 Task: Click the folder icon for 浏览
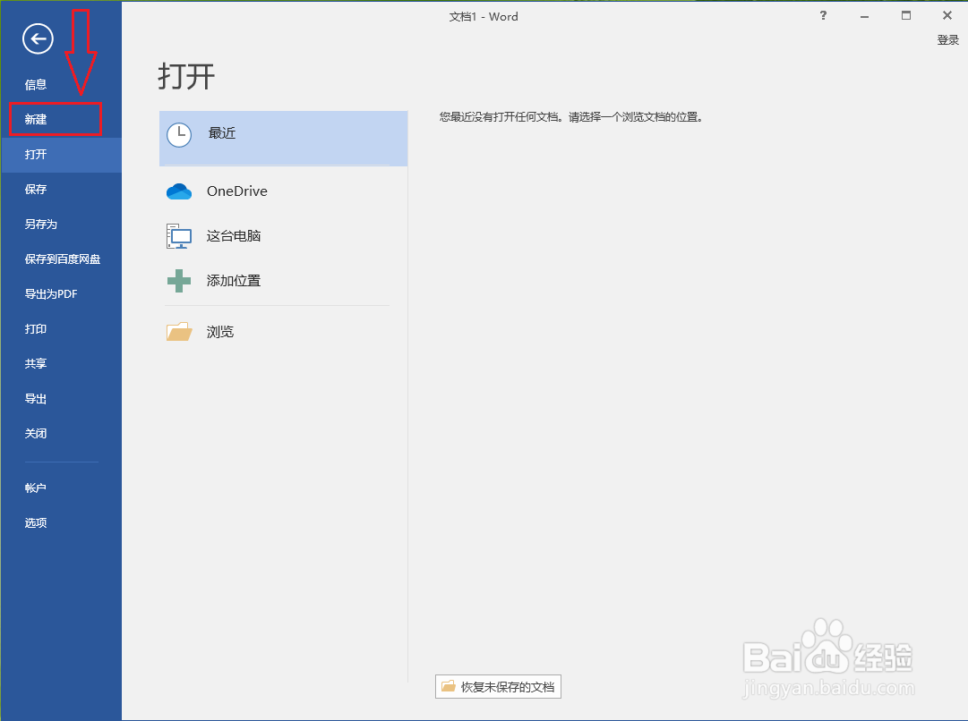[x=179, y=332]
